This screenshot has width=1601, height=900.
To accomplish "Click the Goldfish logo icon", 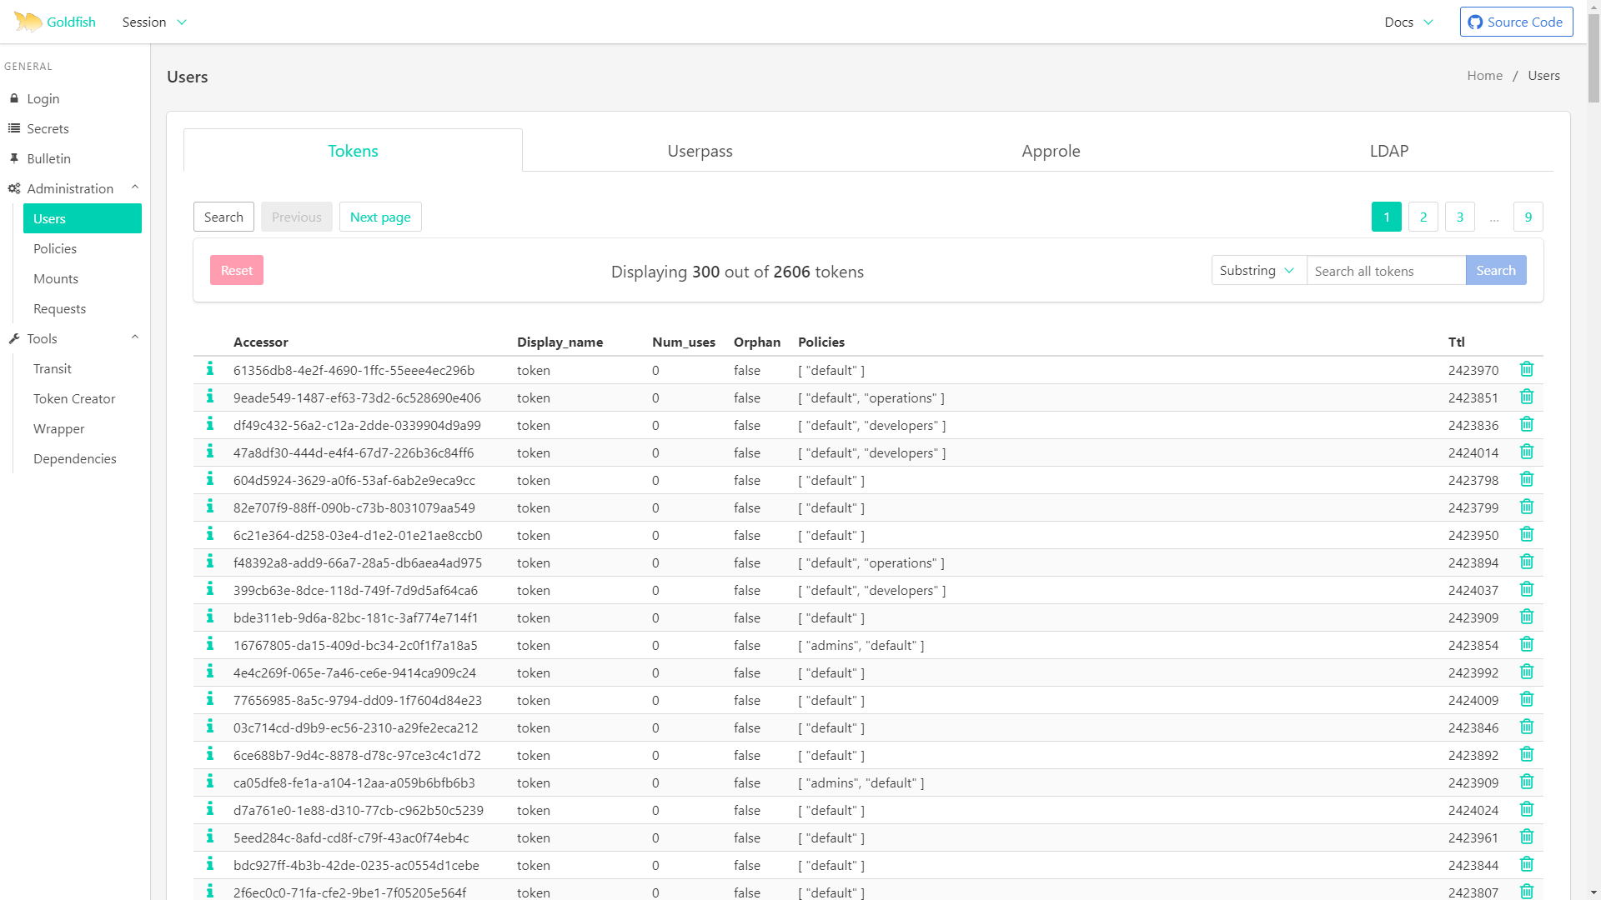I will [x=28, y=22].
